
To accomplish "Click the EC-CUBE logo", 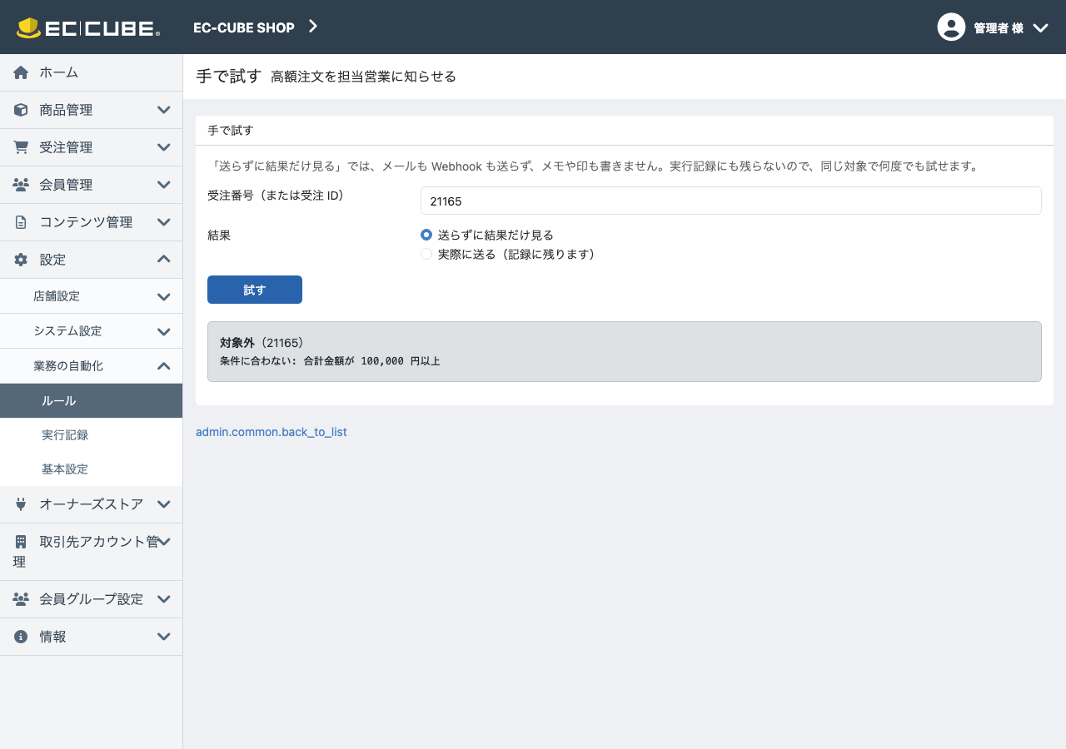I will click(88, 27).
